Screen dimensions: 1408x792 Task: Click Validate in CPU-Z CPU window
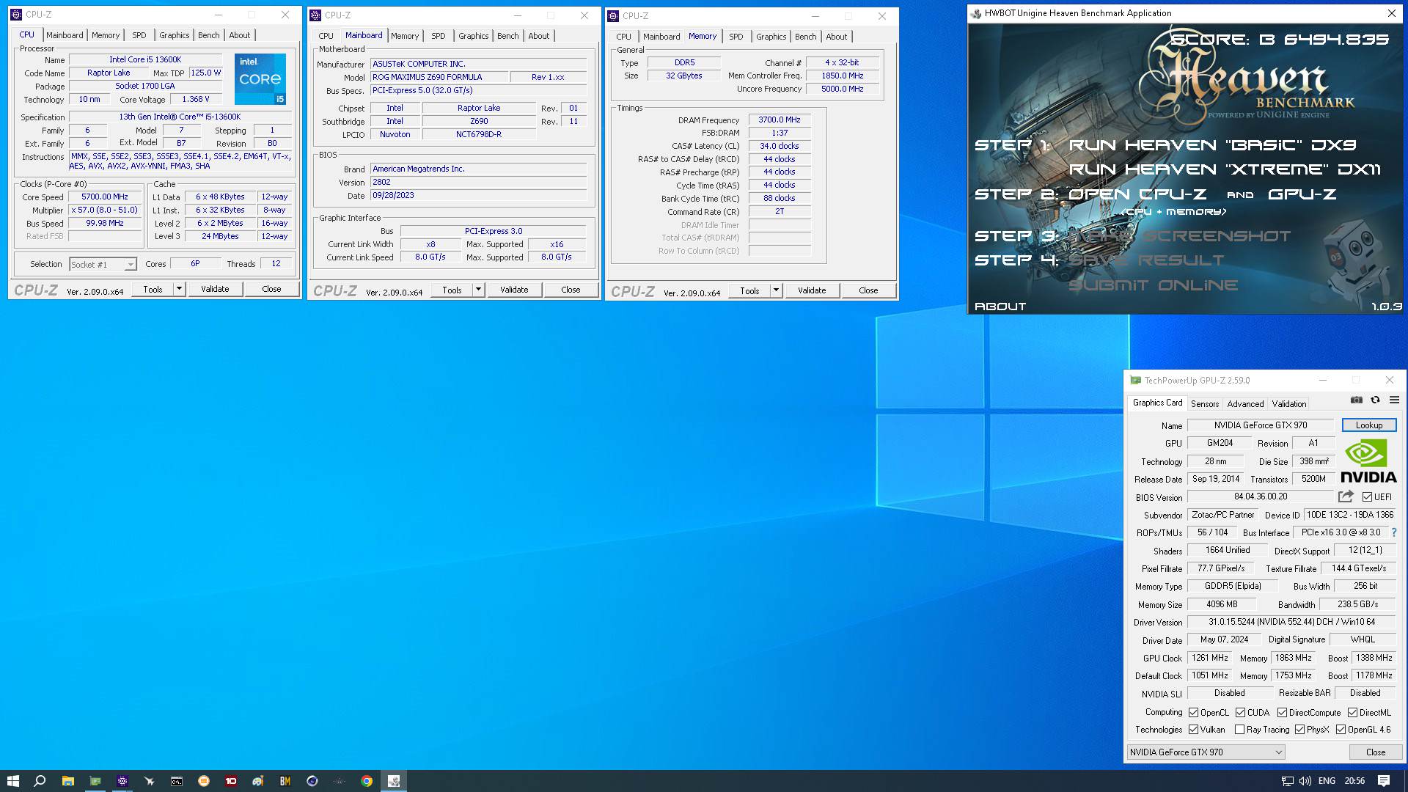[215, 289]
